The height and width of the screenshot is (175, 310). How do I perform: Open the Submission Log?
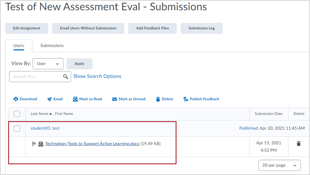201,28
